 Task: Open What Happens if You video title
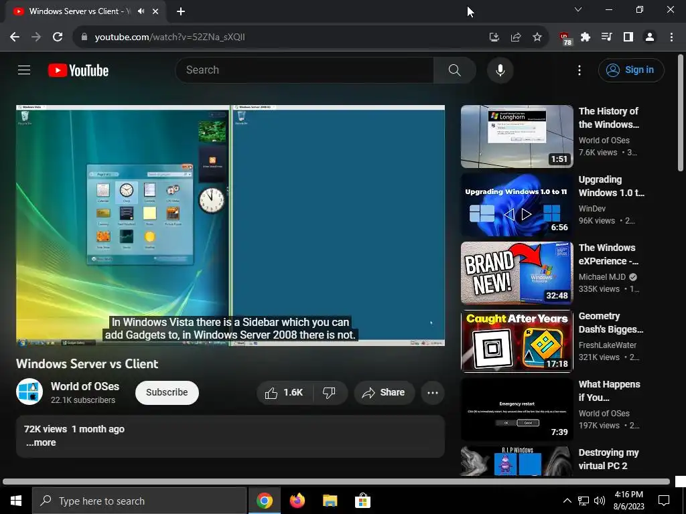tap(610, 391)
